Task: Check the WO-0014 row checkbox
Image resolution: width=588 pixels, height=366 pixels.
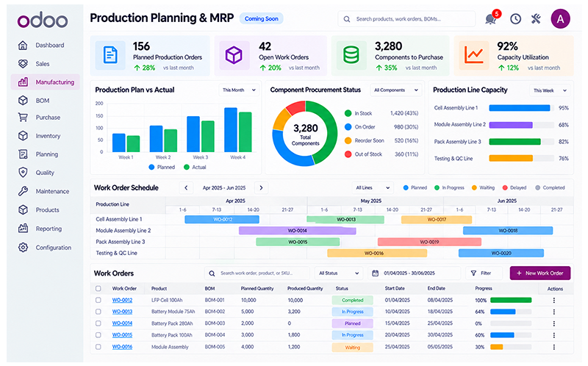Action: [x=98, y=323]
